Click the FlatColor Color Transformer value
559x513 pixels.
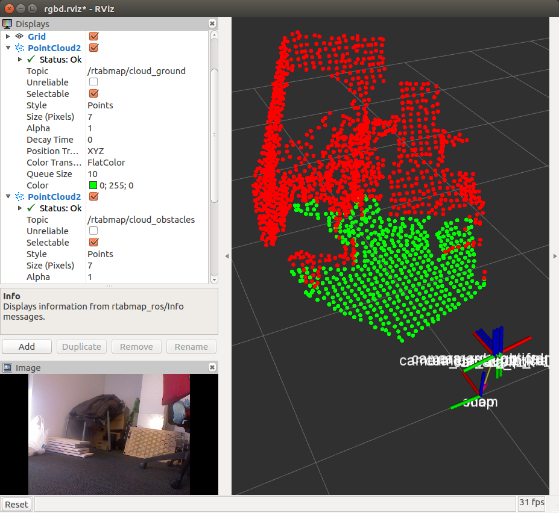point(106,163)
